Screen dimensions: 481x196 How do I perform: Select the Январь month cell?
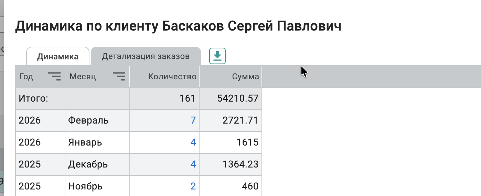point(85,142)
